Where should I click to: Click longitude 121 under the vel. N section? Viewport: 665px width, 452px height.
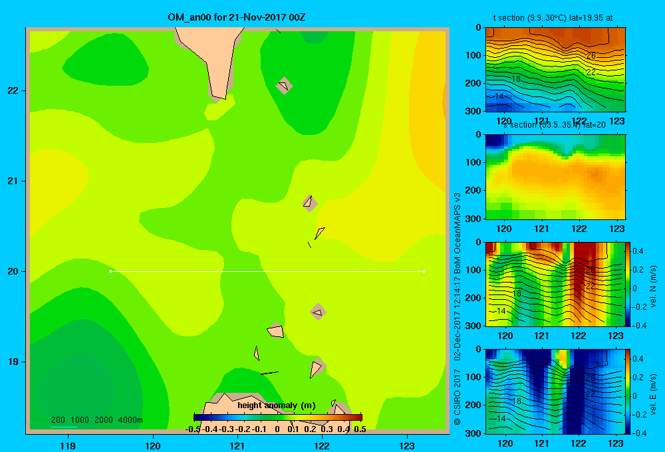pyautogui.click(x=541, y=336)
